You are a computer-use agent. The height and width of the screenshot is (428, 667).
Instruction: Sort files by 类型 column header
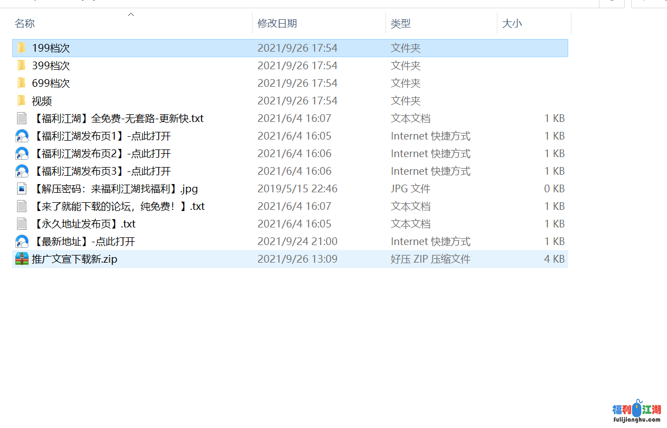pyautogui.click(x=401, y=23)
